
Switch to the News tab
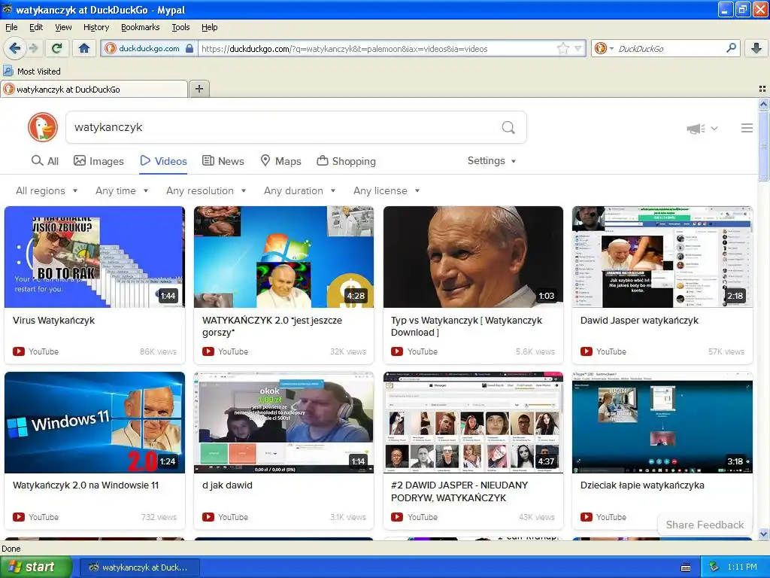(223, 161)
